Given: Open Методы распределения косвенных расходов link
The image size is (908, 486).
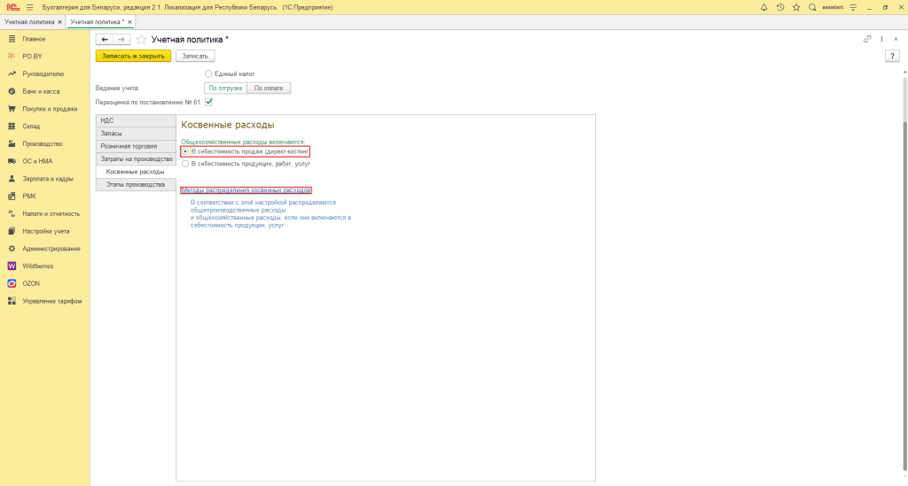Looking at the screenshot, I should click(x=246, y=190).
